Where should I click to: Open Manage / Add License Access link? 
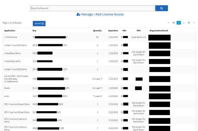tap(102, 14)
